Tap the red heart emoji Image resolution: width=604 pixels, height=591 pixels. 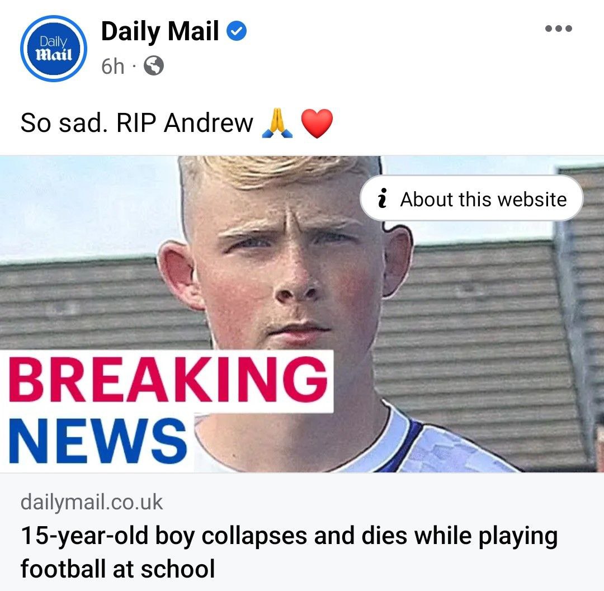tap(317, 123)
